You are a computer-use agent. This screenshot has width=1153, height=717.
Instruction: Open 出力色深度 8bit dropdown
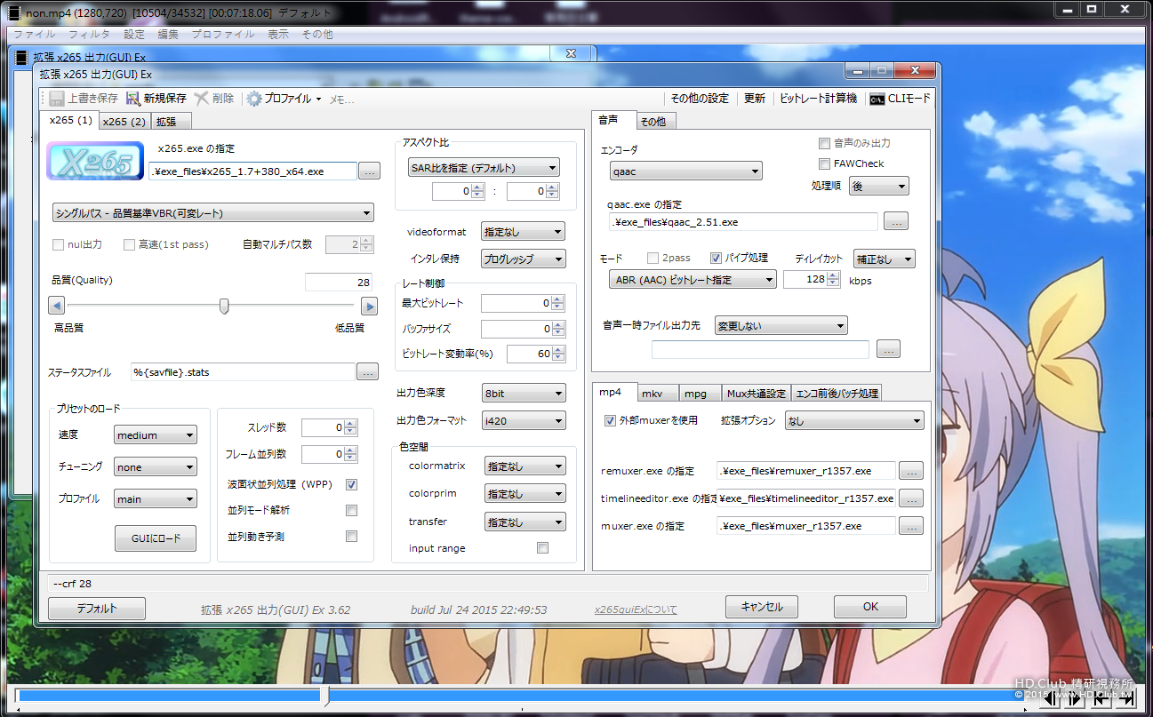pos(523,393)
